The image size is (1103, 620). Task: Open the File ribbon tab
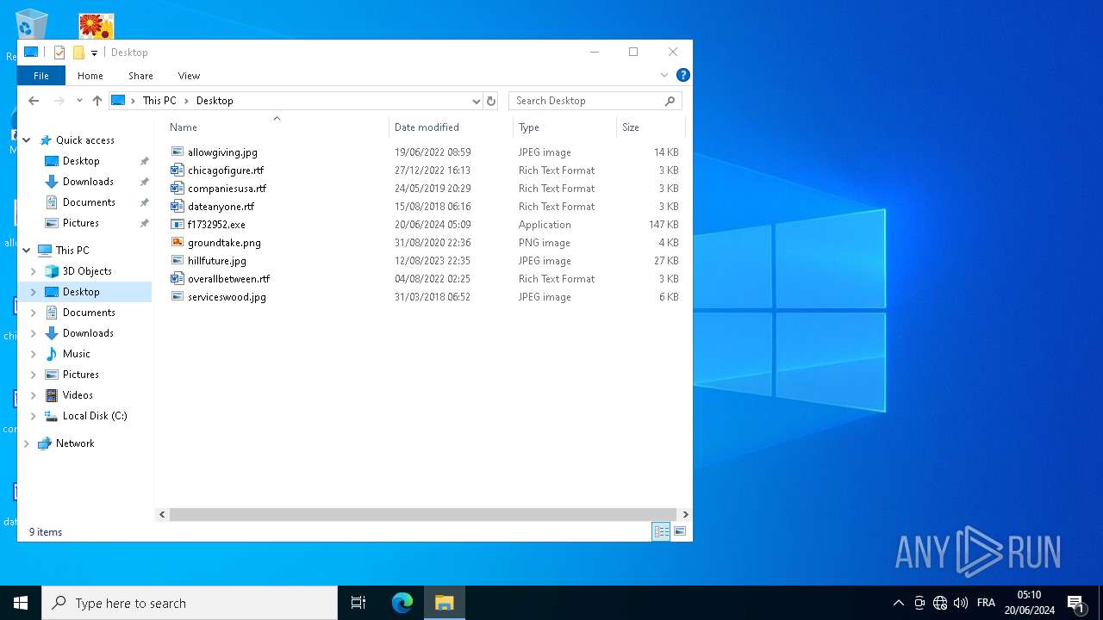[41, 76]
